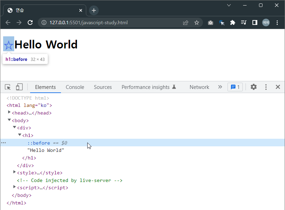Image resolution: width=285 pixels, height=210 pixels.
Task: Switch to the Network tab
Action: pos(199,87)
